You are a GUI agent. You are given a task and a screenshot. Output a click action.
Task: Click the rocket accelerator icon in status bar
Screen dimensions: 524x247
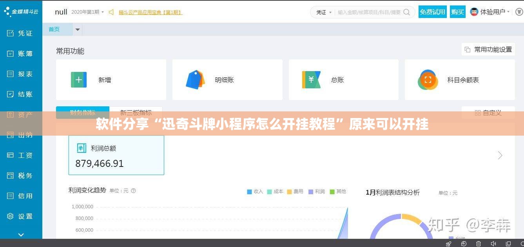(x=449, y=243)
